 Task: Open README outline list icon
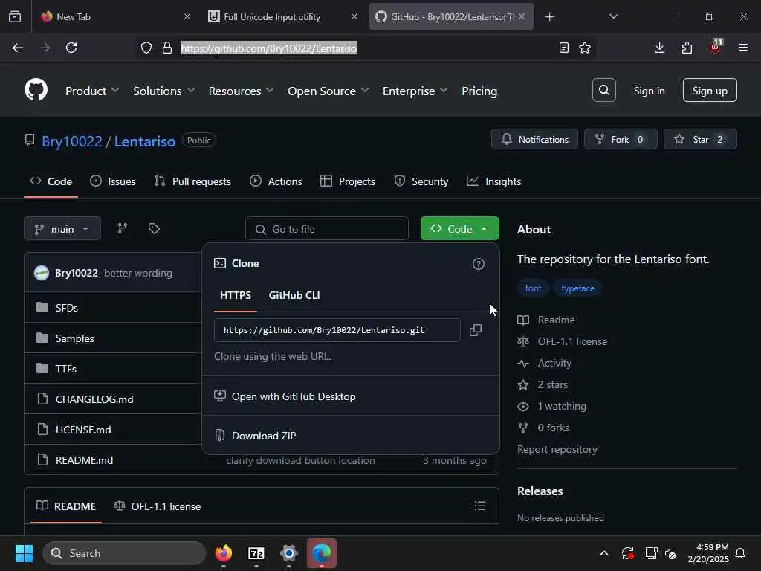pyautogui.click(x=480, y=506)
